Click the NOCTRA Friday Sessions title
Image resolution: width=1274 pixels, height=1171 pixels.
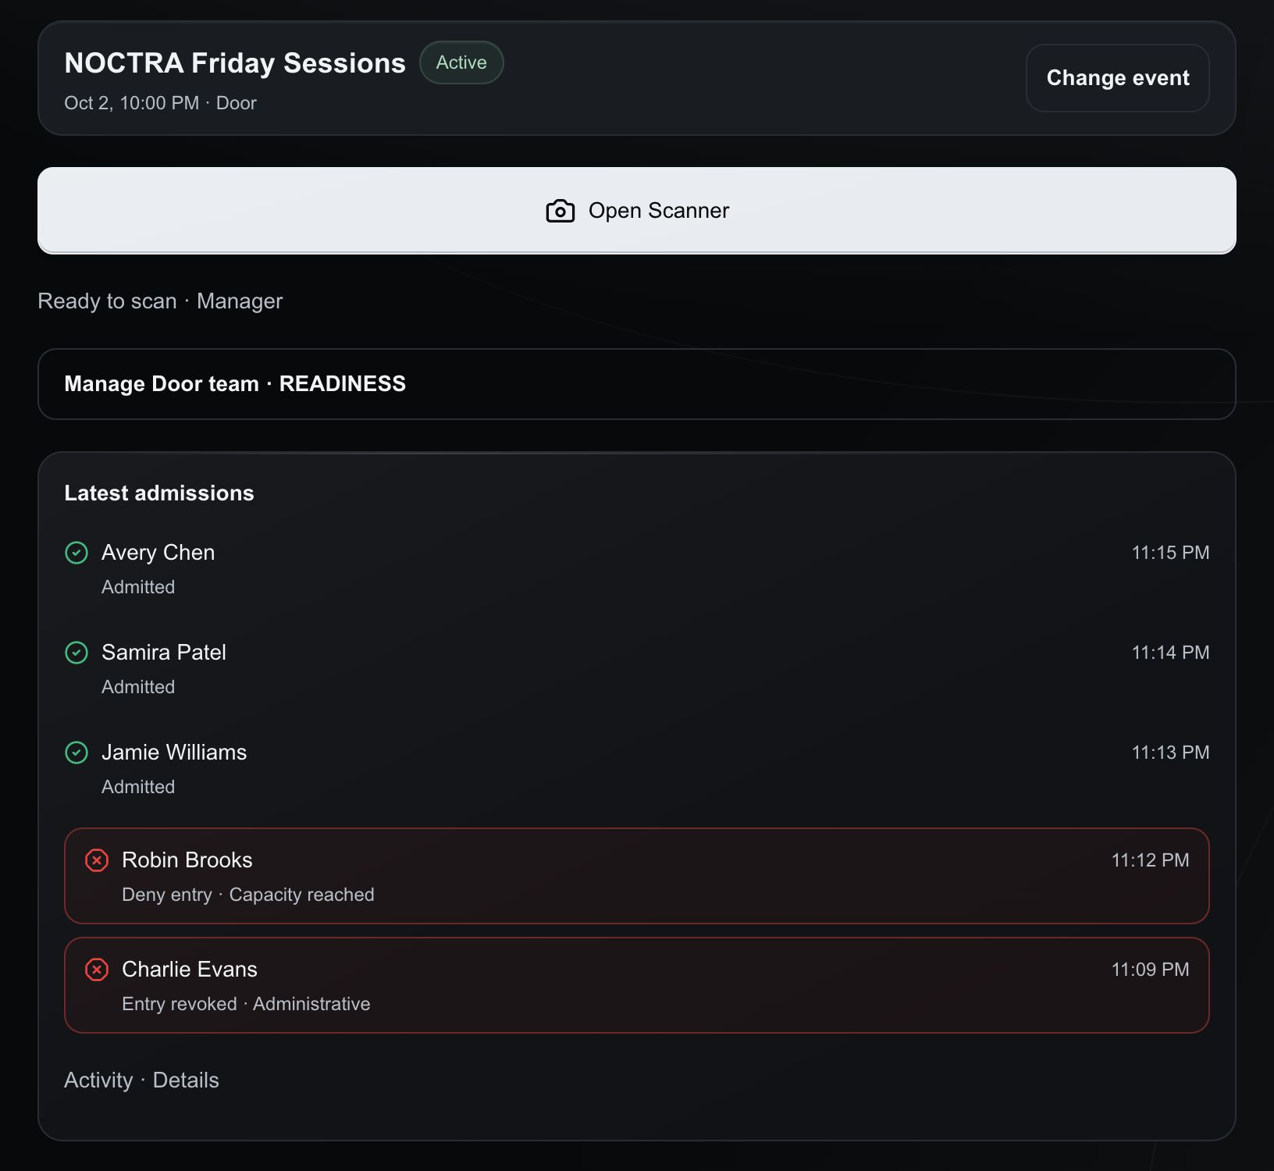click(x=235, y=62)
